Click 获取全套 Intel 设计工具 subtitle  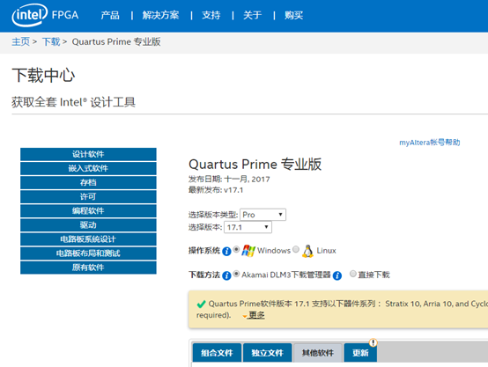[73, 102]
